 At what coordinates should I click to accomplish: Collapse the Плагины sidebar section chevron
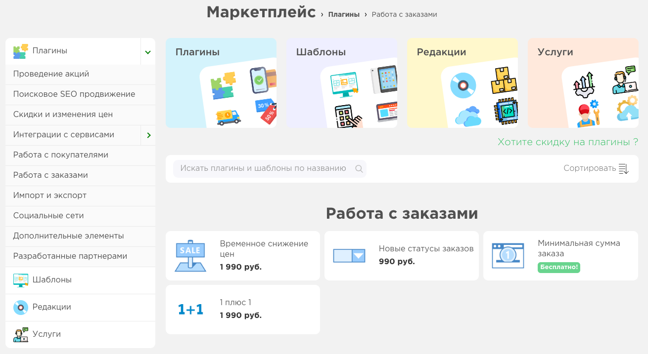[147, 52]
